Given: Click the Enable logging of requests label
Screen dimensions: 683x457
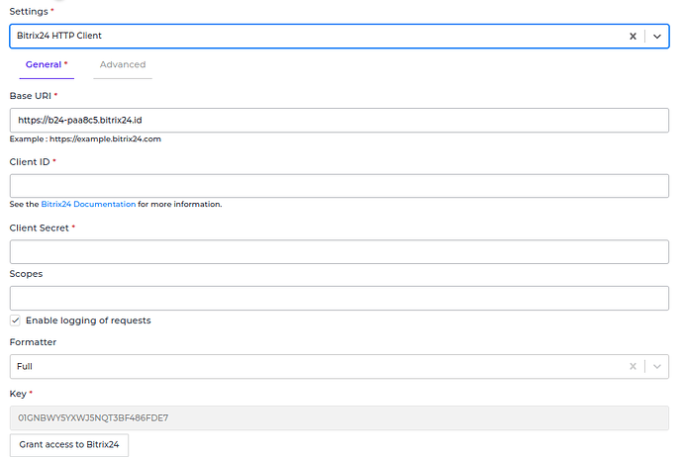Looking at the screenshot, I should [x=88, y=320].
